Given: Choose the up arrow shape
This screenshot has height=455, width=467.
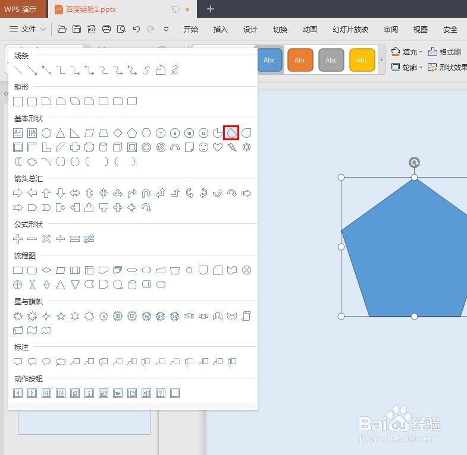Looking at the screenshot, I should tap(46, 193).
